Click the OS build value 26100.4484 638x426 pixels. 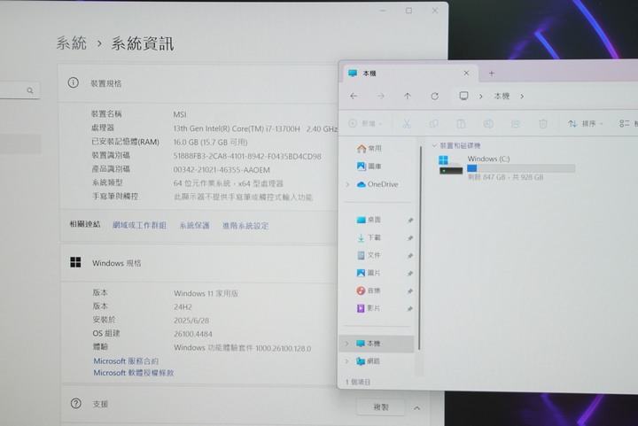click(x=193, y=334)
